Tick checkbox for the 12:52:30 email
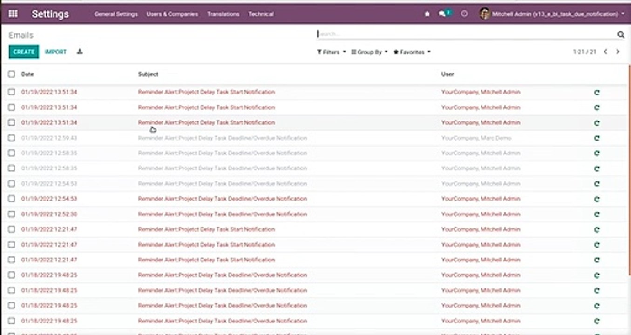The image size is (631, 335). (x=12, y=214)
